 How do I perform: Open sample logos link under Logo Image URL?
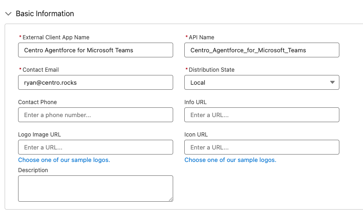[64, 160]
